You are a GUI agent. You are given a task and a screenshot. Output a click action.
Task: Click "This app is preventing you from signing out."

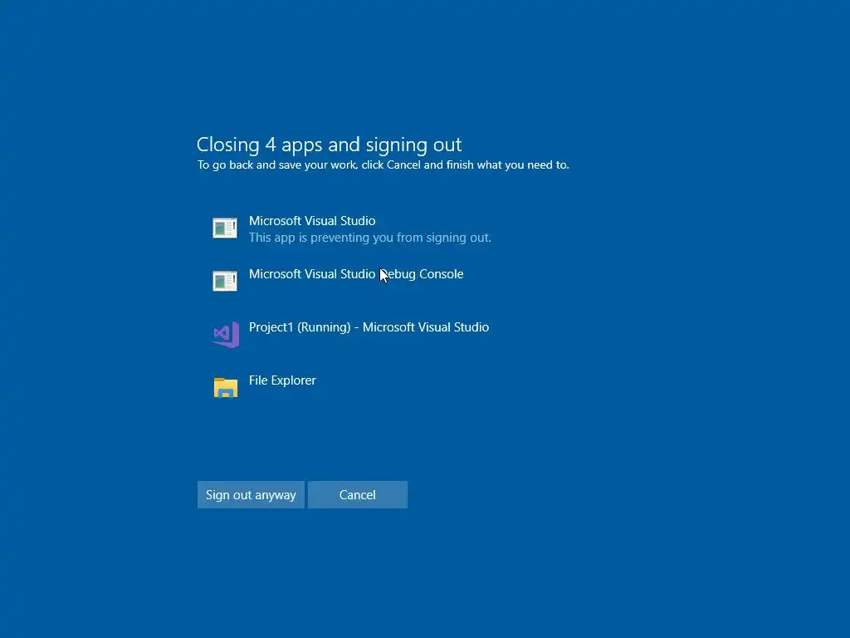click(x=369, y=238)
